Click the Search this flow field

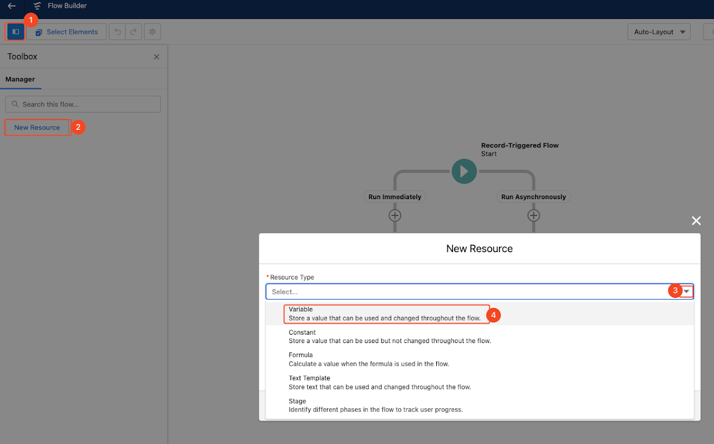(83, 104)
